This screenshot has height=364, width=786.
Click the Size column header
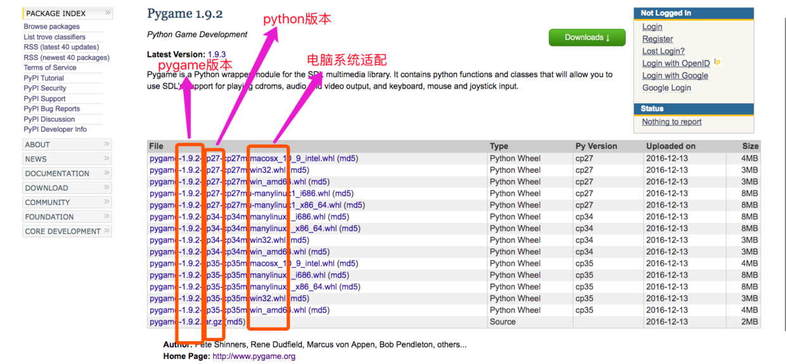point(750,146)
